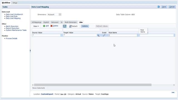Click the Source Value input cell

click(46, 35)
